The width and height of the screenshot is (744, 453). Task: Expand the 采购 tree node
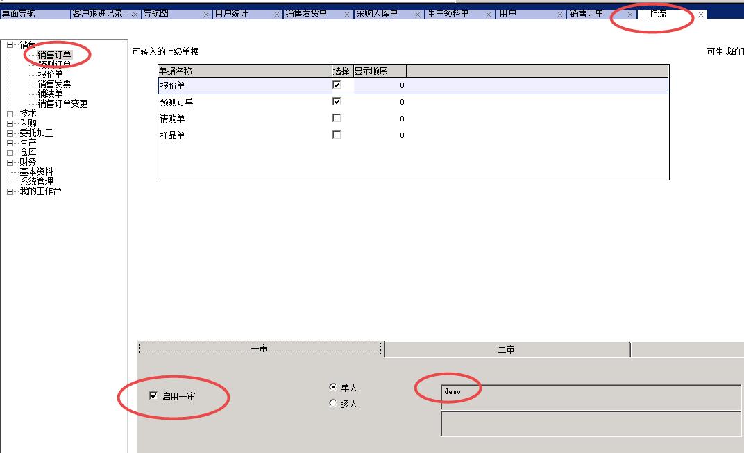(9, 123)
